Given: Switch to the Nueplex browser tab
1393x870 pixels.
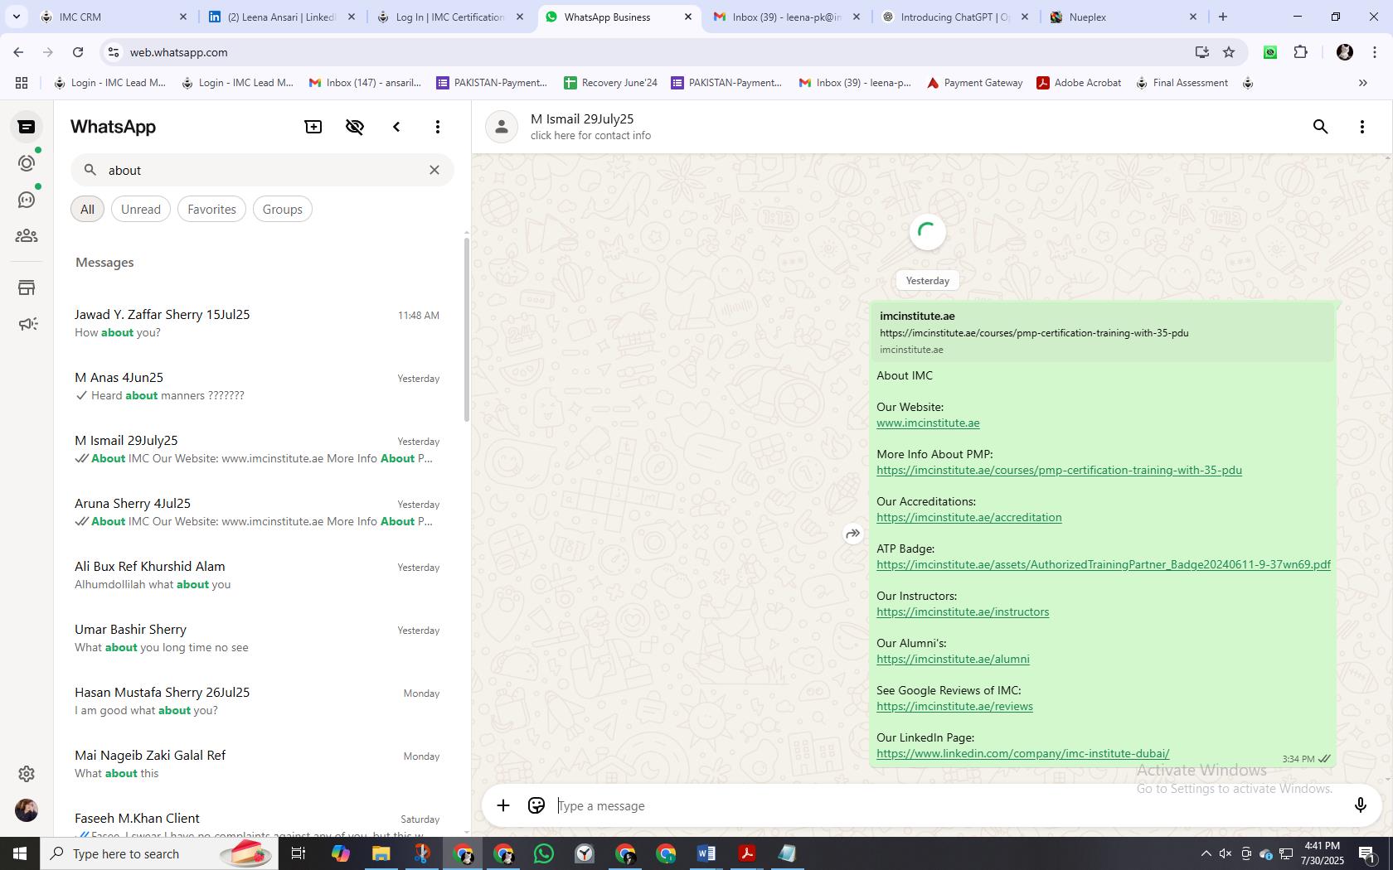Looking at the screenshot, I should click(1124, 17).
